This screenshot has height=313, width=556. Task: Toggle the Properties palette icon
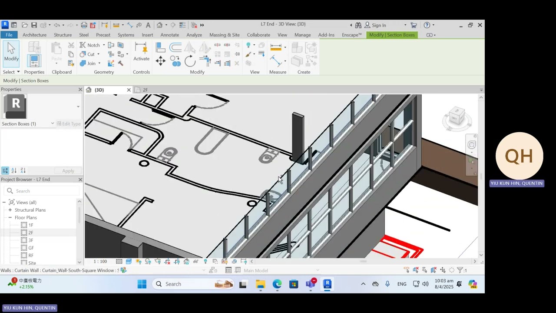tap(34, 61)
